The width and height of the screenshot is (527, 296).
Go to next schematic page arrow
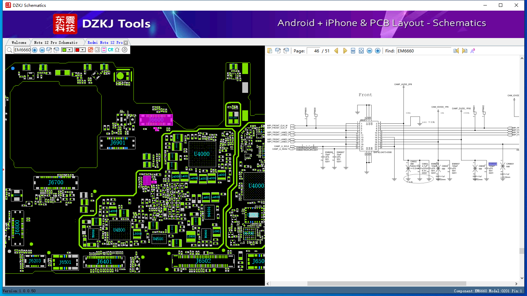click(345, 51)
